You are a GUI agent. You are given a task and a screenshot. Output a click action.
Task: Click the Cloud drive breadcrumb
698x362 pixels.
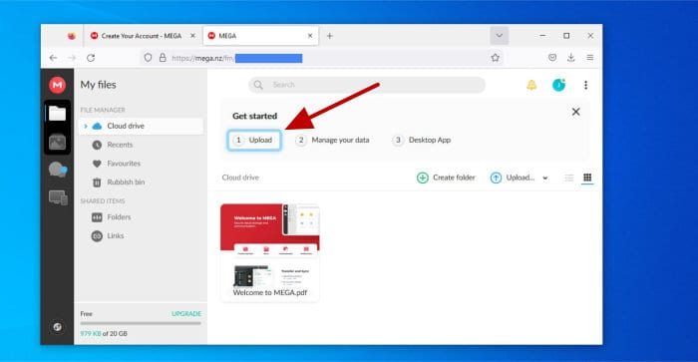(x=240, y=178)
